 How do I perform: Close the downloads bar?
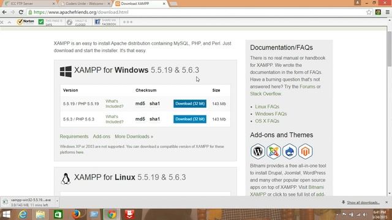(386, 202)
